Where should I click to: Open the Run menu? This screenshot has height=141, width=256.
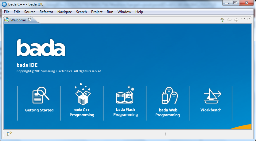(x=110, y=12)
